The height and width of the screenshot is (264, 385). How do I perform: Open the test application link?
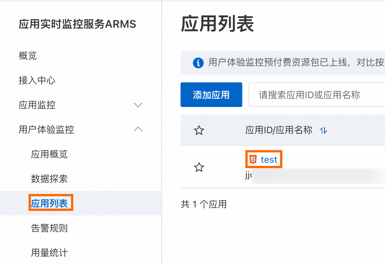click(x=269, y=159)
